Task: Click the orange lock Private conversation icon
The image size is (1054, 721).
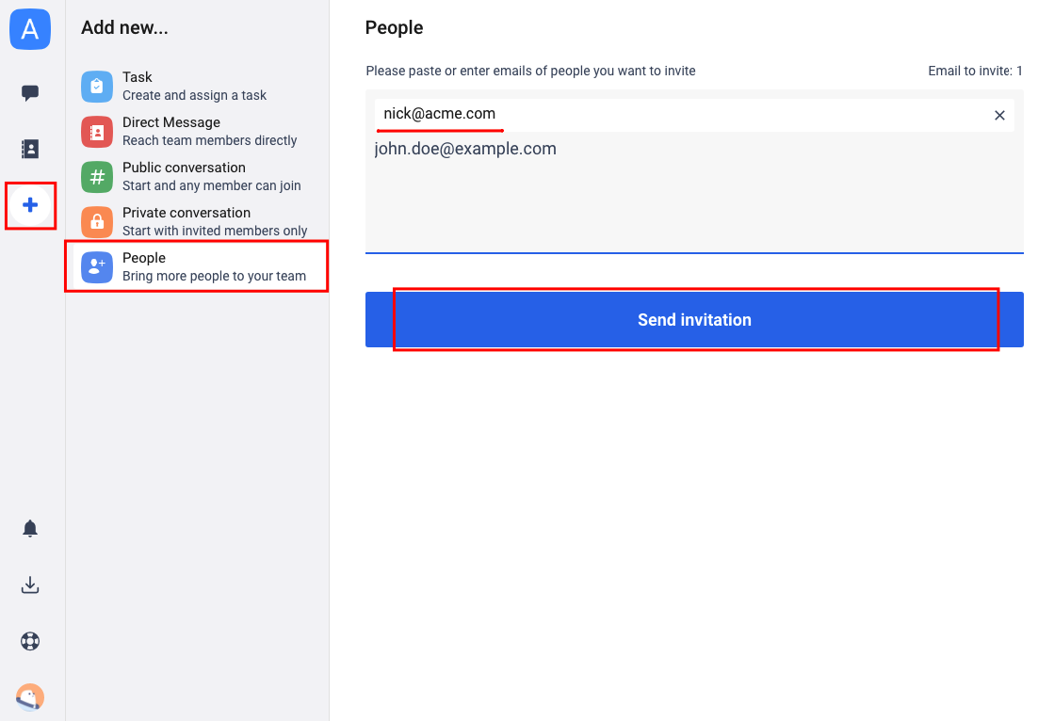Action: tap(97, 222)
